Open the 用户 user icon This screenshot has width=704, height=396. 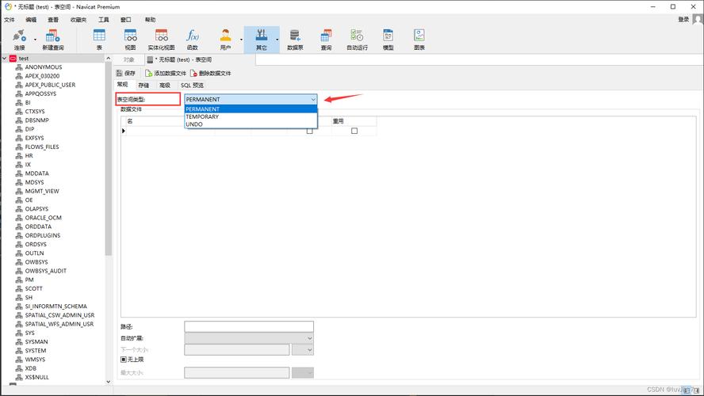pos(225,35)
